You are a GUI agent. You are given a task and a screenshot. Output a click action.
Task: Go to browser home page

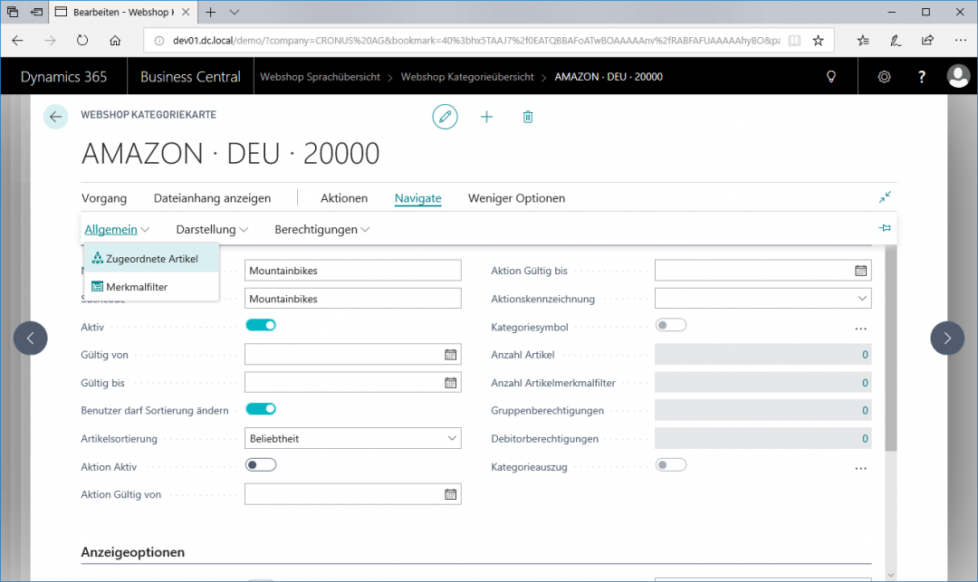(x=115, y=41)
